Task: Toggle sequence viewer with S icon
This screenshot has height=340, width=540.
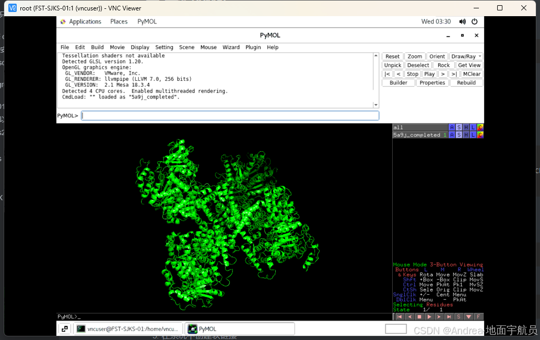Action: click(459, 317)
